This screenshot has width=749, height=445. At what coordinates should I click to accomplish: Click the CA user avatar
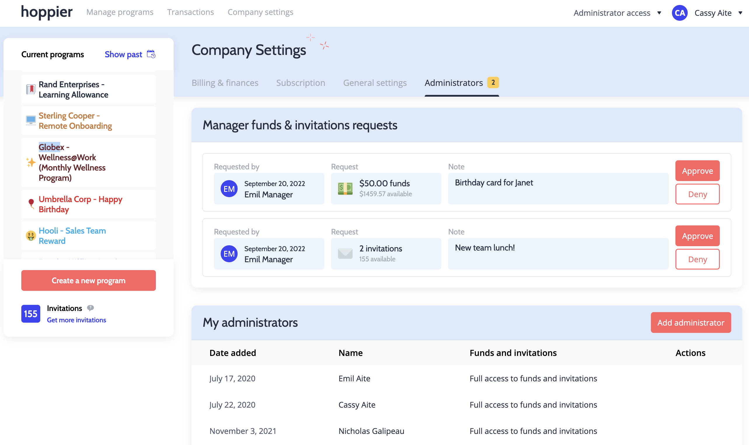tap(680, 13)
